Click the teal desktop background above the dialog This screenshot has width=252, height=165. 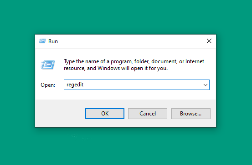(x=126, y=17)
